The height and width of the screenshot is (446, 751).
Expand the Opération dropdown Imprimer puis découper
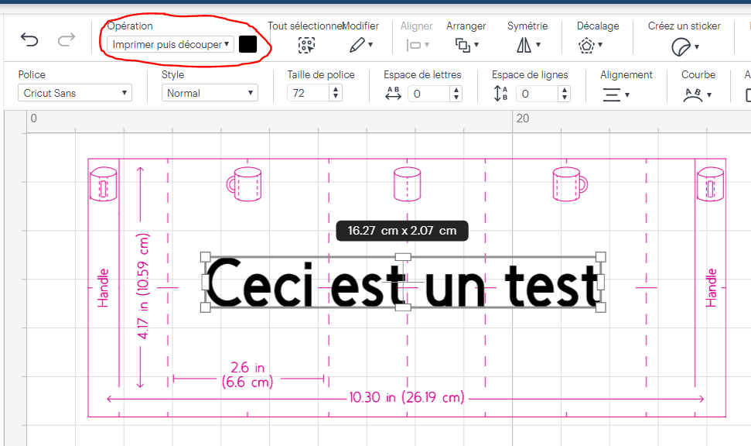tap(170, 44)
